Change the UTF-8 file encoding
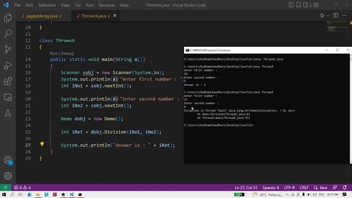The width and height of the screenshot is (352, 198). pyautogui.click(x=289, y=188)
